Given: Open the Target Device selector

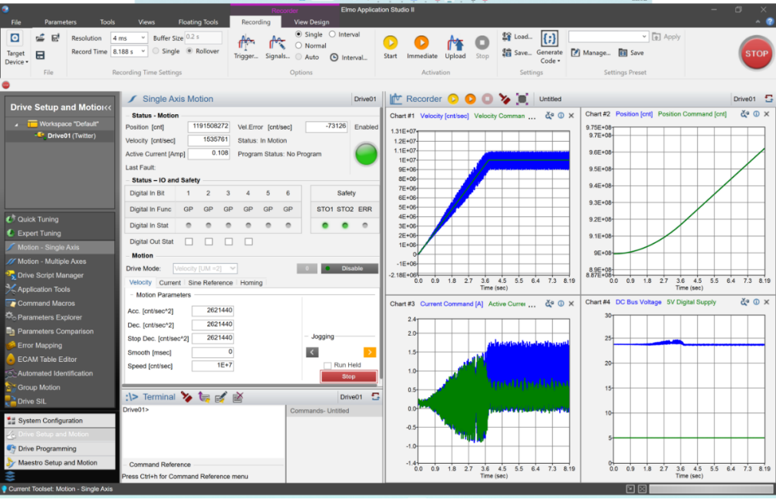Looking at the screenshot, I should pos(16,48).
